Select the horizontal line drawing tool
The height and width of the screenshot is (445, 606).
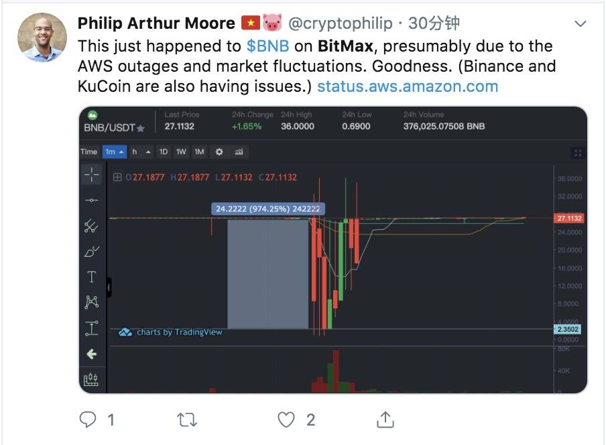click(92, 200)
